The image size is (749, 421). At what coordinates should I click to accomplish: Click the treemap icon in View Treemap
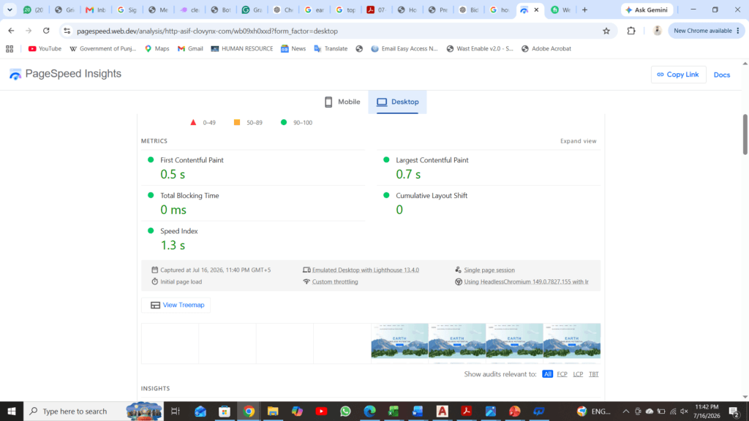click(x=155, y=305)
